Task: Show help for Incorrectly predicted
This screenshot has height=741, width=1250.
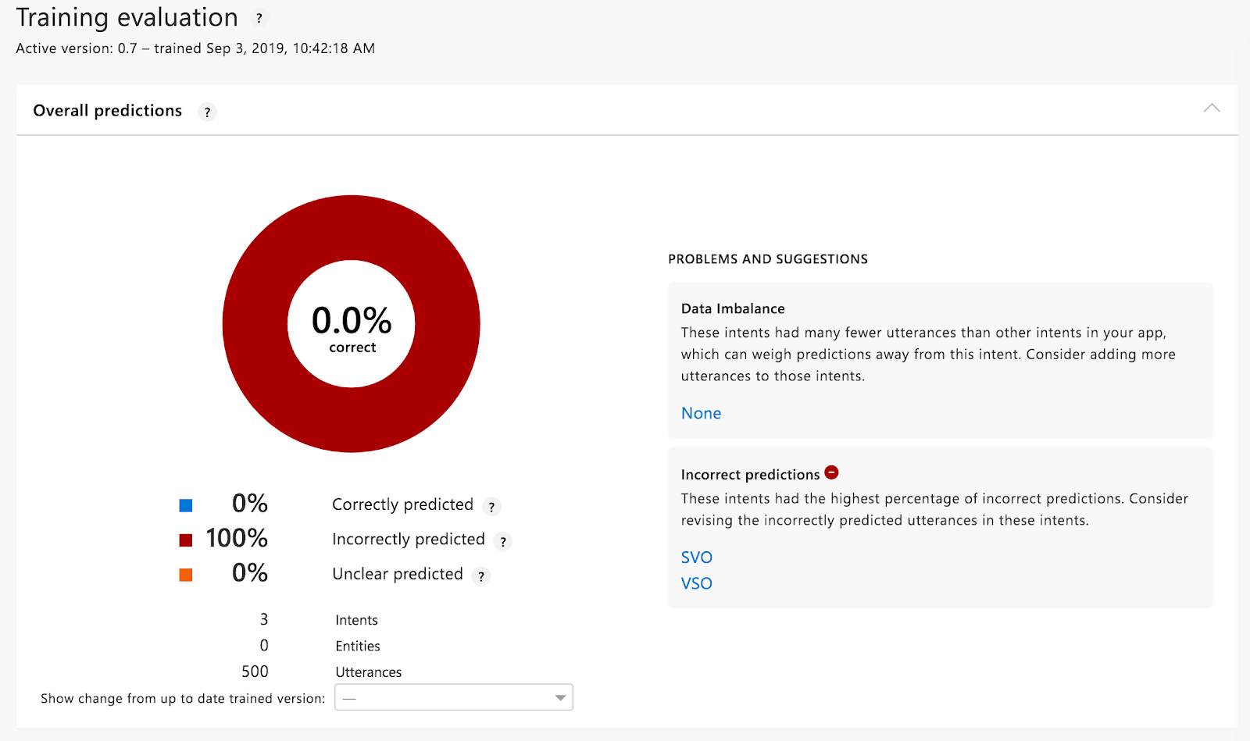Action: [503, 541]
